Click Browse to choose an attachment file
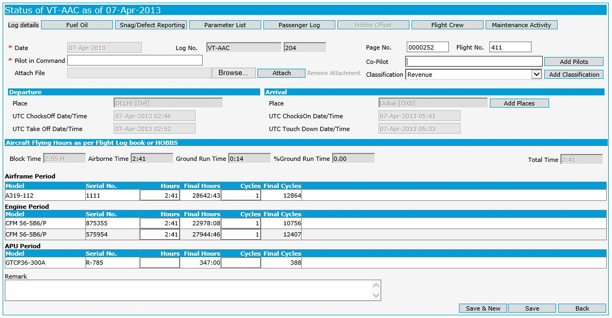 pos(233,73)
